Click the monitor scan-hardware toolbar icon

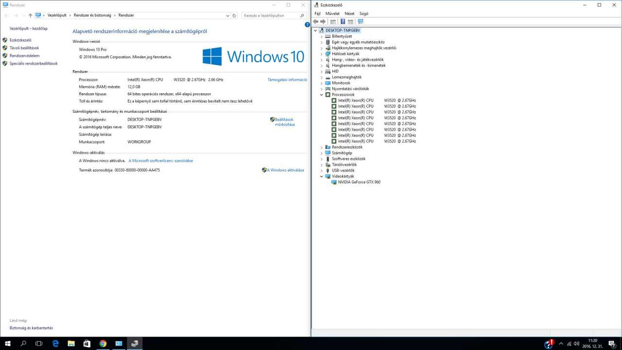pos(360,21)
